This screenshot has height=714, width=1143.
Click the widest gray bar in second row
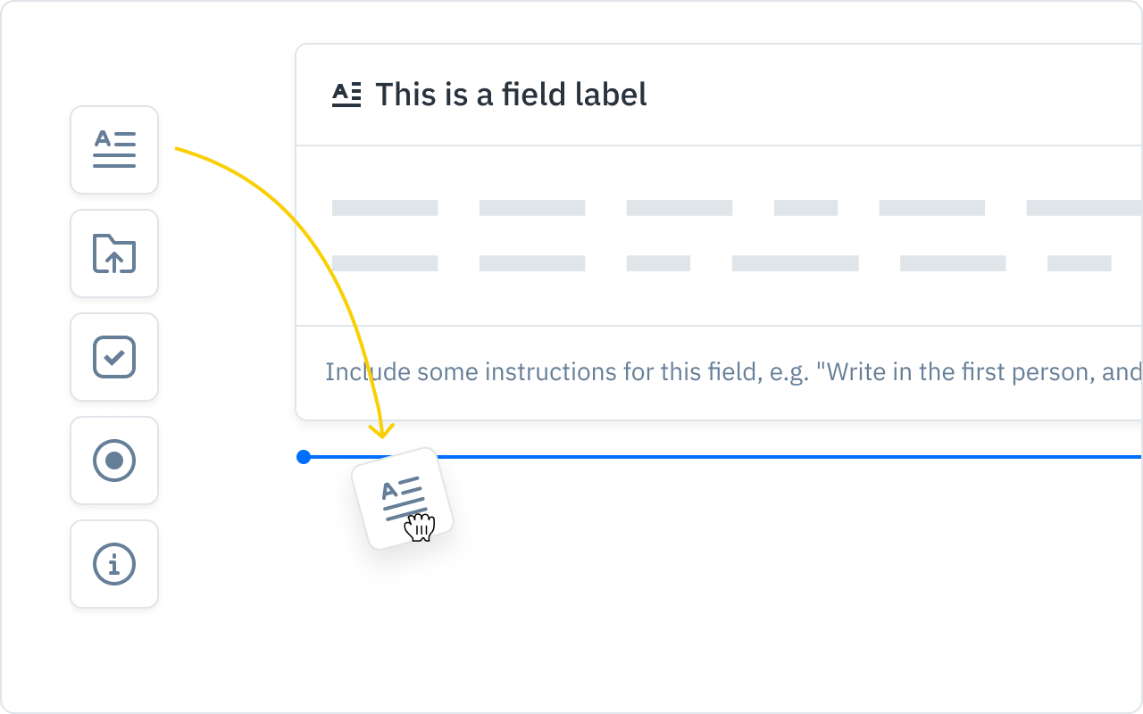click(795, 263)
